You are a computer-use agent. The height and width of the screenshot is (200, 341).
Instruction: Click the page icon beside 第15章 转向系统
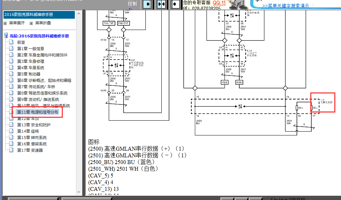click(11, 137)
